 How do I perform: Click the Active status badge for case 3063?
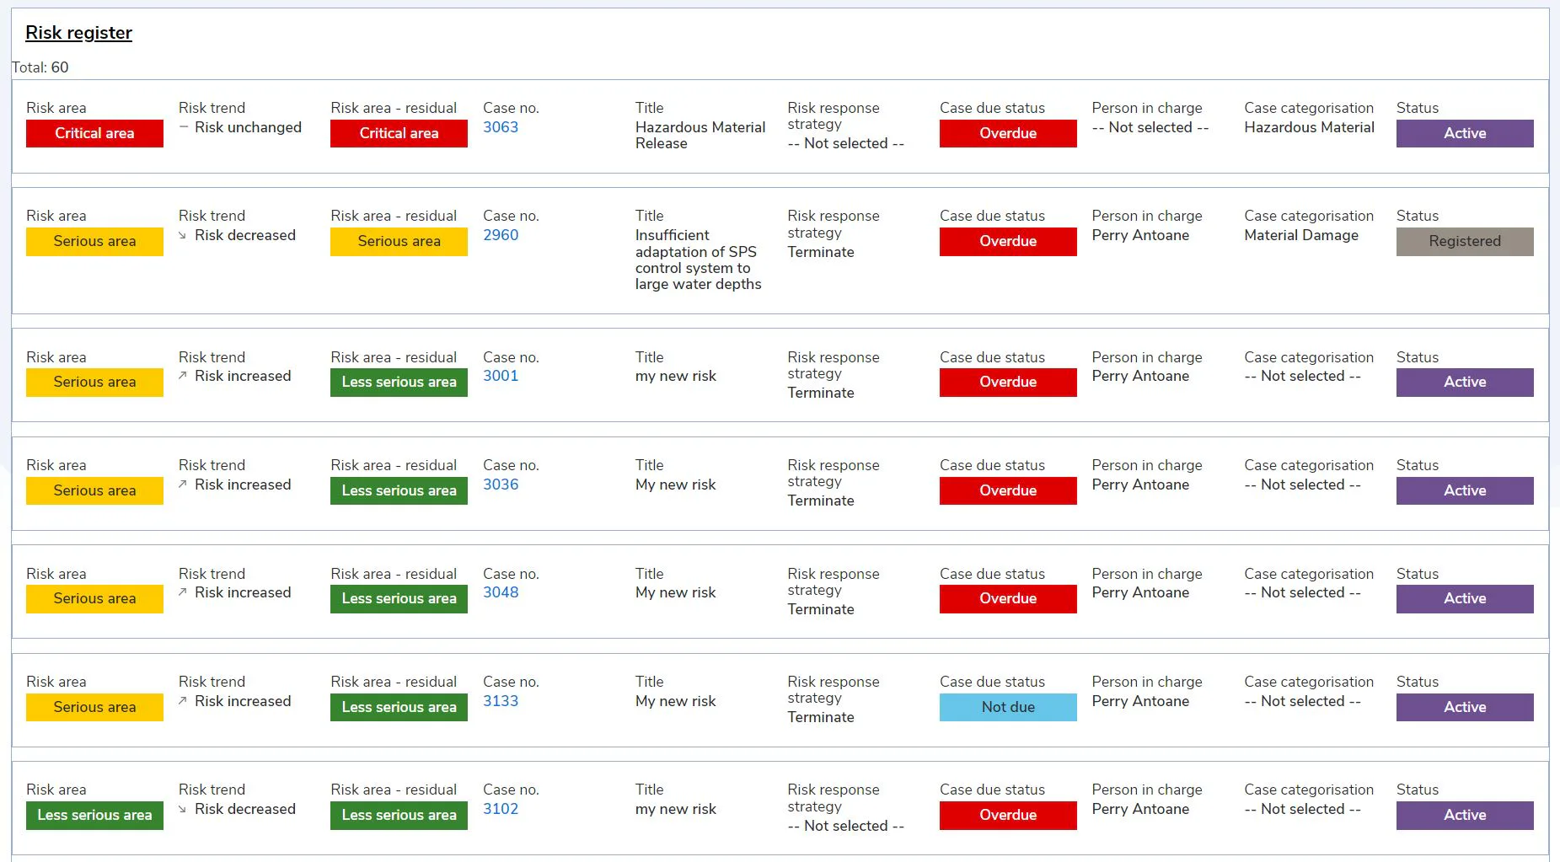1465,133
